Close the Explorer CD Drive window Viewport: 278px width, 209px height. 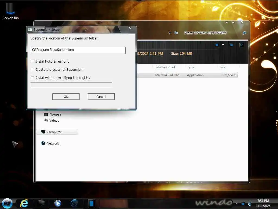tap(242, 22)
